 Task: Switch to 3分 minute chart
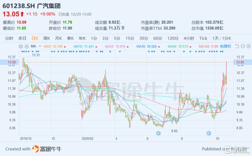pos(106,38)
